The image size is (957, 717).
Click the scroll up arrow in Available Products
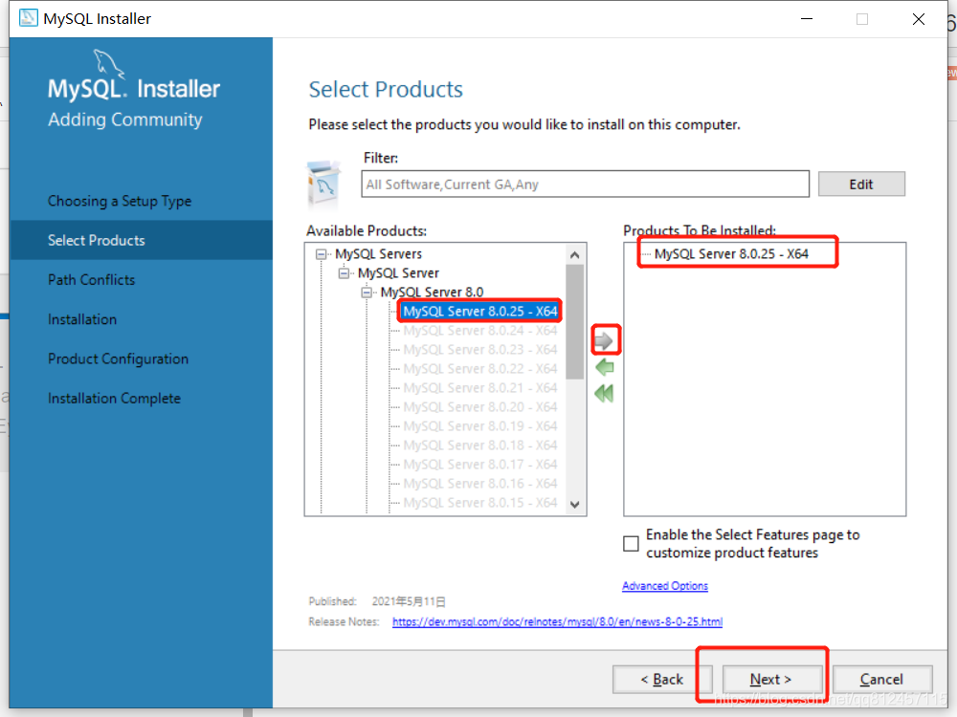pyautogui.click(x=574, y=255)
